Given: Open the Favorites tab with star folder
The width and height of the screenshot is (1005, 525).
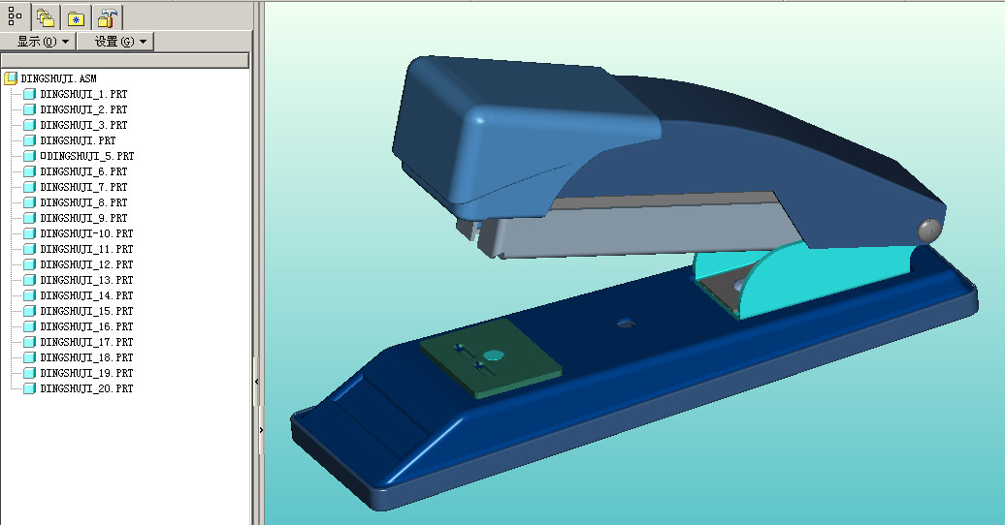Looking at the screenshot, I should click(x=77, y=18).
